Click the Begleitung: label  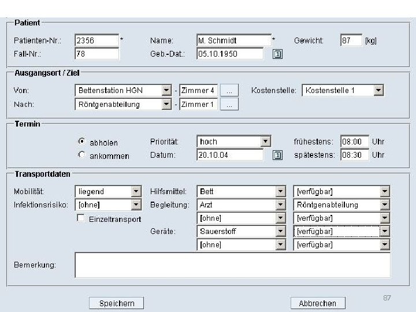[x=170, y=205]
